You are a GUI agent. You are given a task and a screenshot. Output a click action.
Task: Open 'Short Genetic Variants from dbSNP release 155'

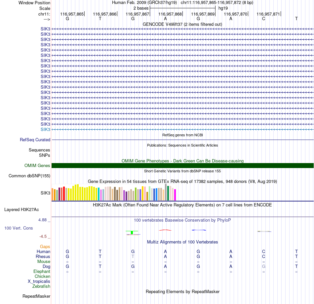coord(182,171)
